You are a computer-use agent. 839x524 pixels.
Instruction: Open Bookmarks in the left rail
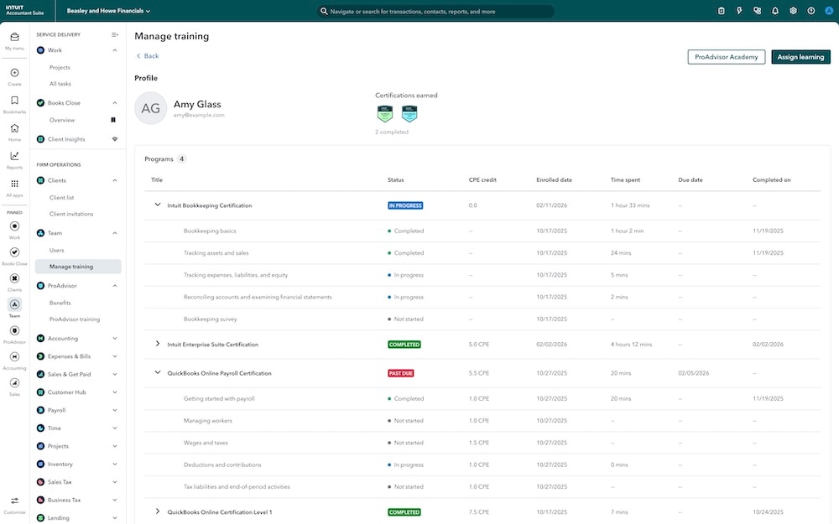pos(14,103)
